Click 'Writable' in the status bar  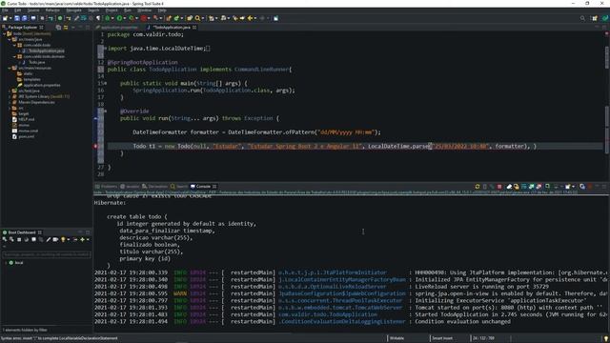tap(396, 338)
